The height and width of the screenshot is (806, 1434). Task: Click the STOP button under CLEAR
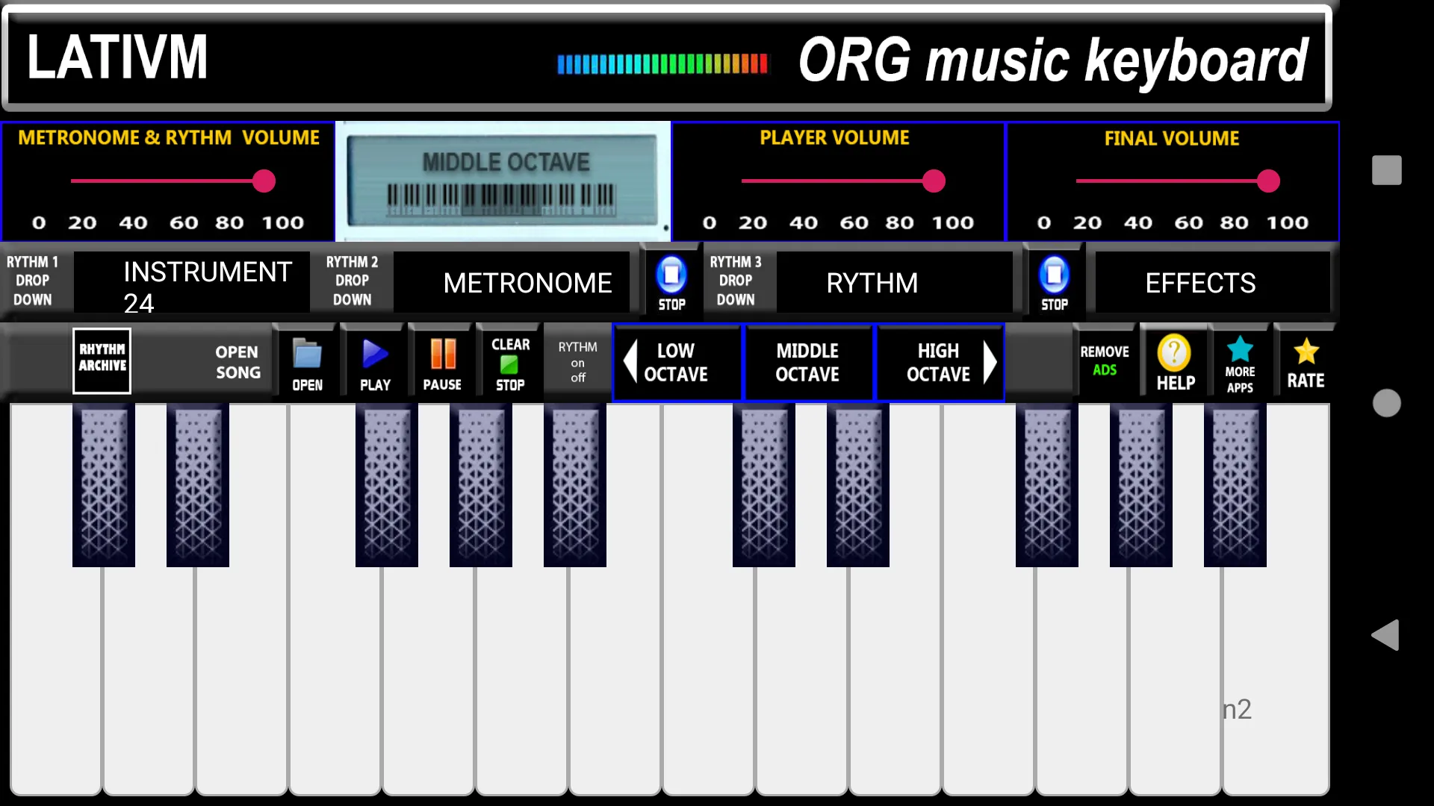(509, 364)
